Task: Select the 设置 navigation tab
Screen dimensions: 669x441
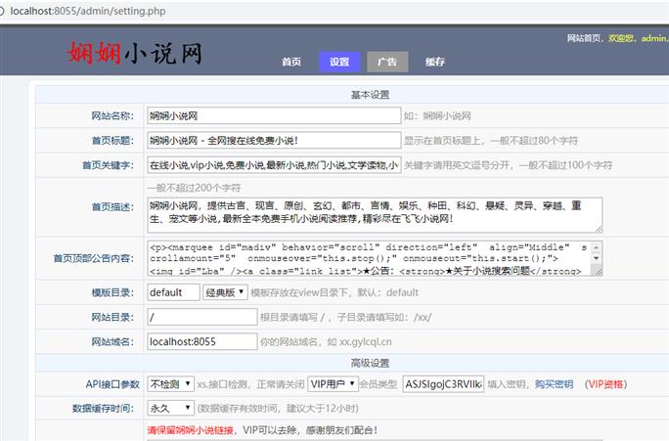Action: [339, 62]
